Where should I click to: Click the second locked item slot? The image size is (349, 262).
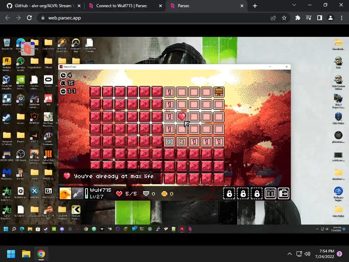tap(243, 193)
